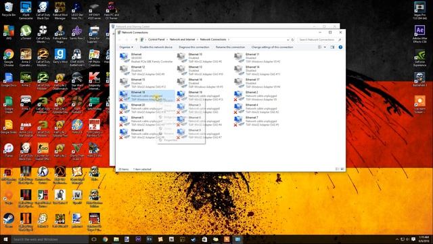Open the Help icon in Network Connections
Image resolution: width=433 pixels, height=244 pixels.
click(x=340, y=47)
